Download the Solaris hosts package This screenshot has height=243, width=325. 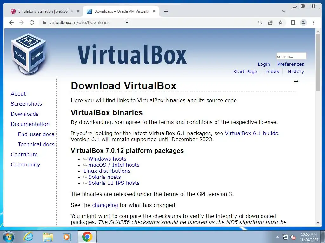104,177
